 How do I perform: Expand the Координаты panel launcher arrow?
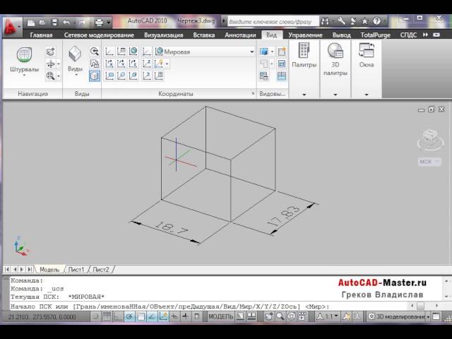pyautogui.click(x=252, y=93)
